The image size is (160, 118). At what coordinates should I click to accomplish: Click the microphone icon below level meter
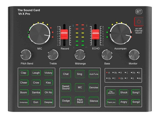pyautogui.click(x=74, y=47)
